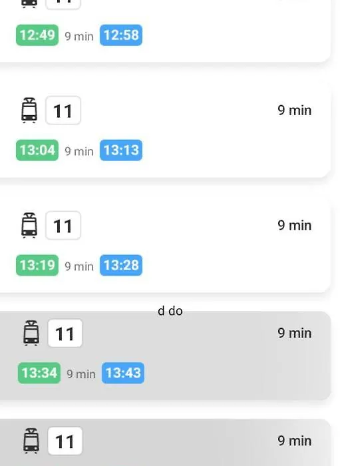The width and height of the screenshot is (340, 466).
Task: Click green 12:49 departure time
Action: [37, 35]
